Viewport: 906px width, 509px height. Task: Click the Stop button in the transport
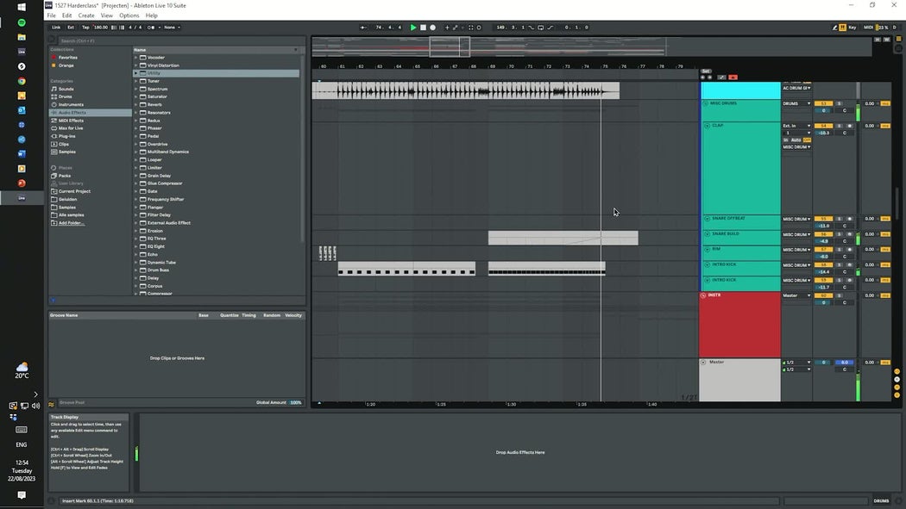423,28
